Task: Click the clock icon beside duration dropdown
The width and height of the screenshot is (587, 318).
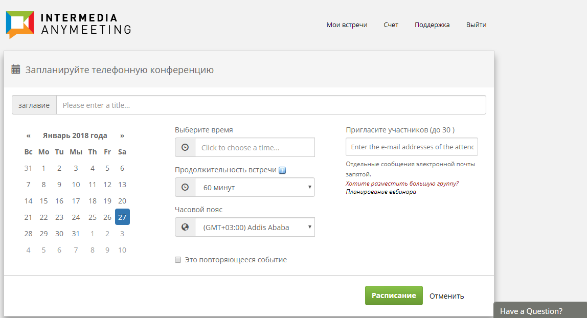Action: click(185, 187)
